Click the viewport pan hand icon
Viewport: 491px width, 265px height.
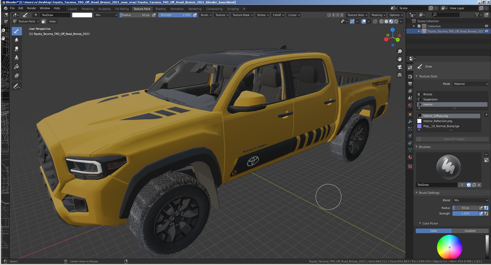400,59
